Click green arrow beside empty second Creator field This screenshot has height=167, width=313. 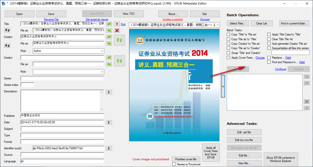pyautogui.click(x=109, y=58)
